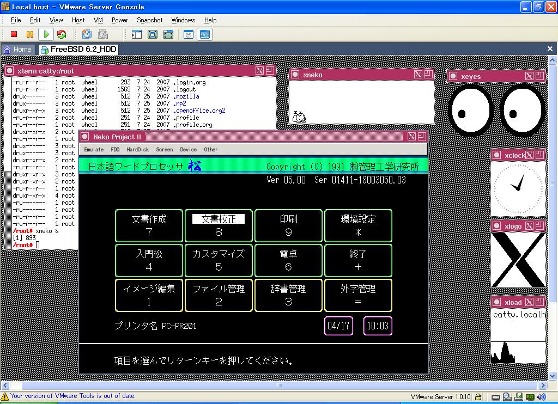Open the Windows menu in VMware
The height and width of the screenshot is (404, 558).
click(x=183, y=20)
